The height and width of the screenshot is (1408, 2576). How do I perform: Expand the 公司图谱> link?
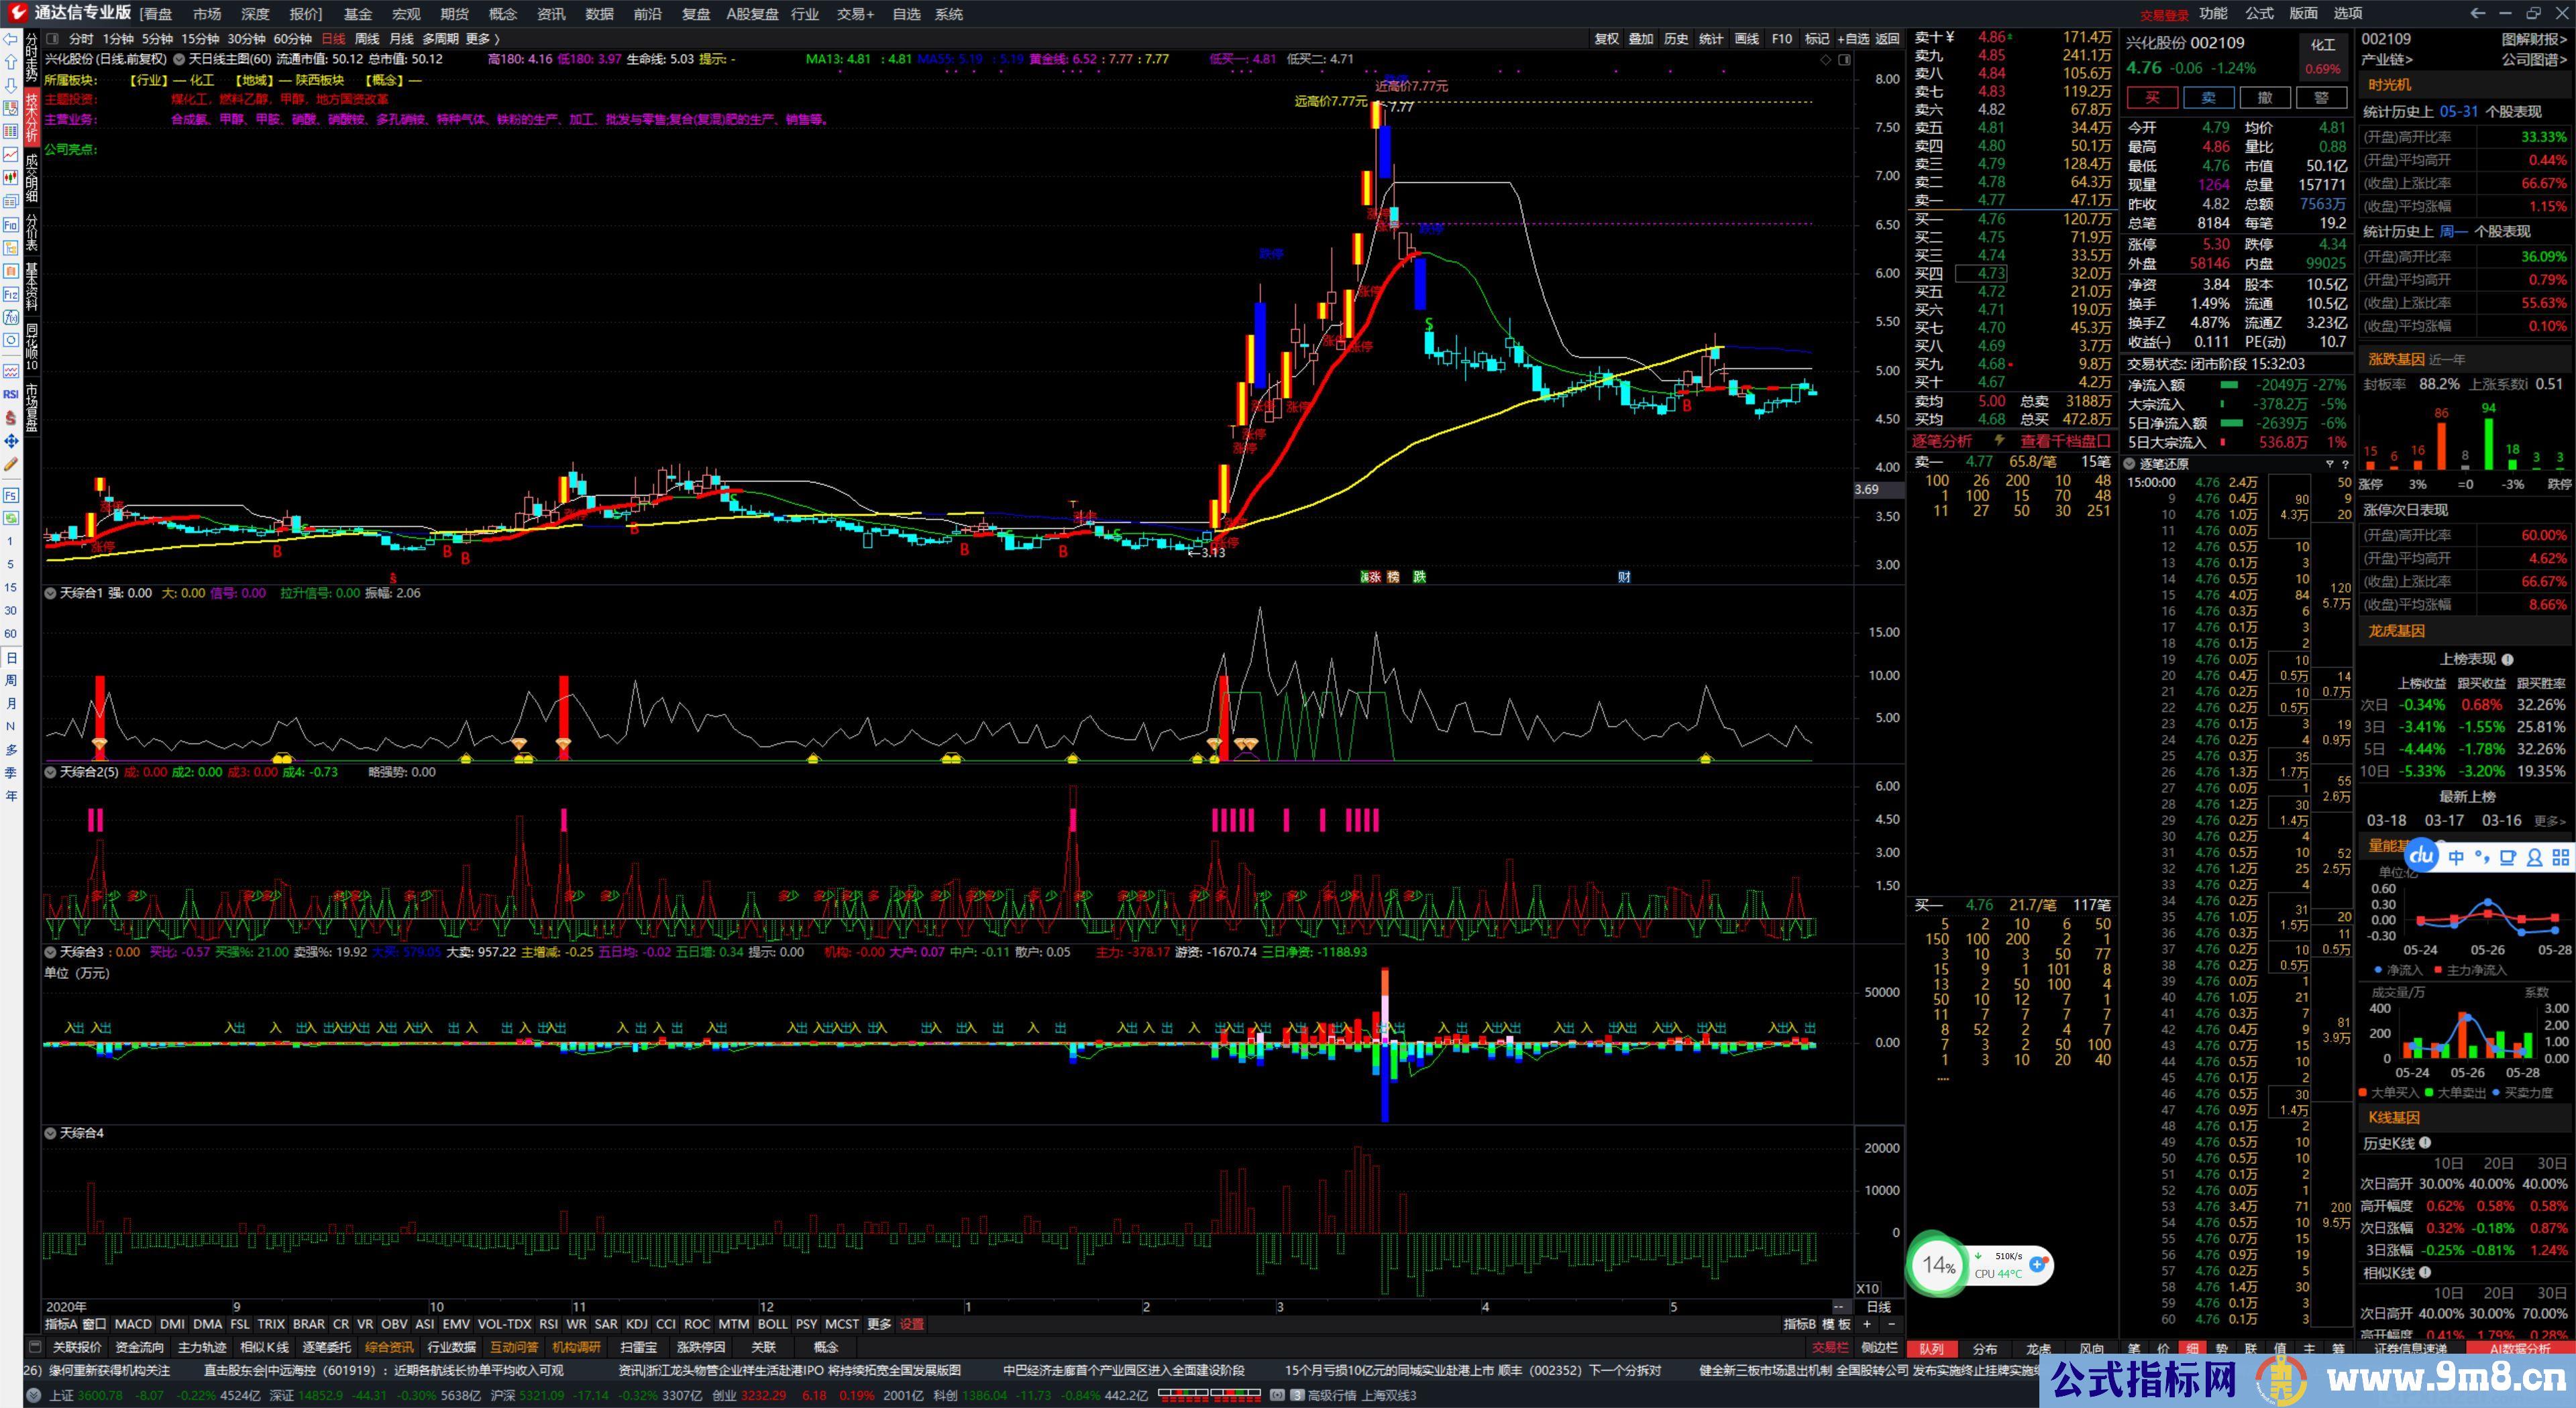click(x=2535, y=60)
